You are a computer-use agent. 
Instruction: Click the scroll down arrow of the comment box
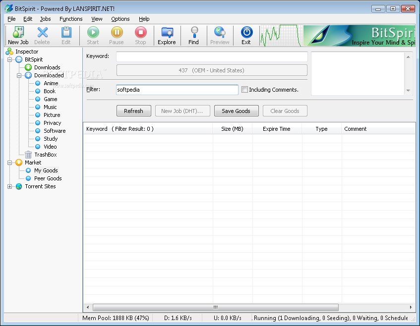pyautogui.click(x=408, y=91)
